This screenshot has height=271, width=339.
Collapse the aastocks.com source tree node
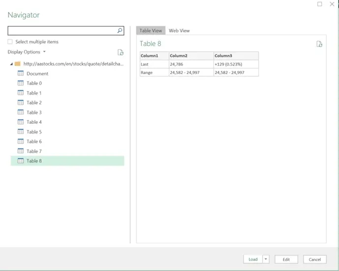coord(11,64)
